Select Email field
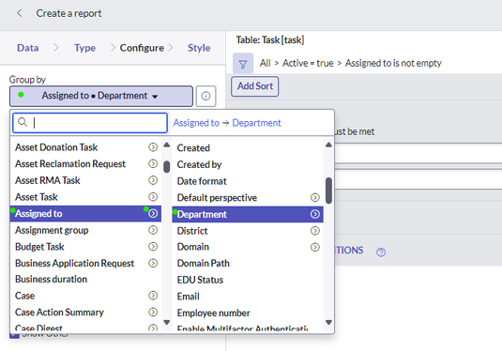Image resolution: width=502 pixels, height=351 pixels. tap(188, 297)
